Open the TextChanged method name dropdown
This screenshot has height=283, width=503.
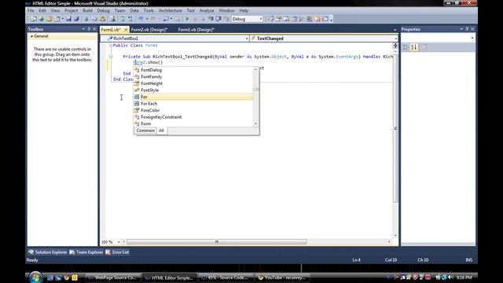[395, 39]
